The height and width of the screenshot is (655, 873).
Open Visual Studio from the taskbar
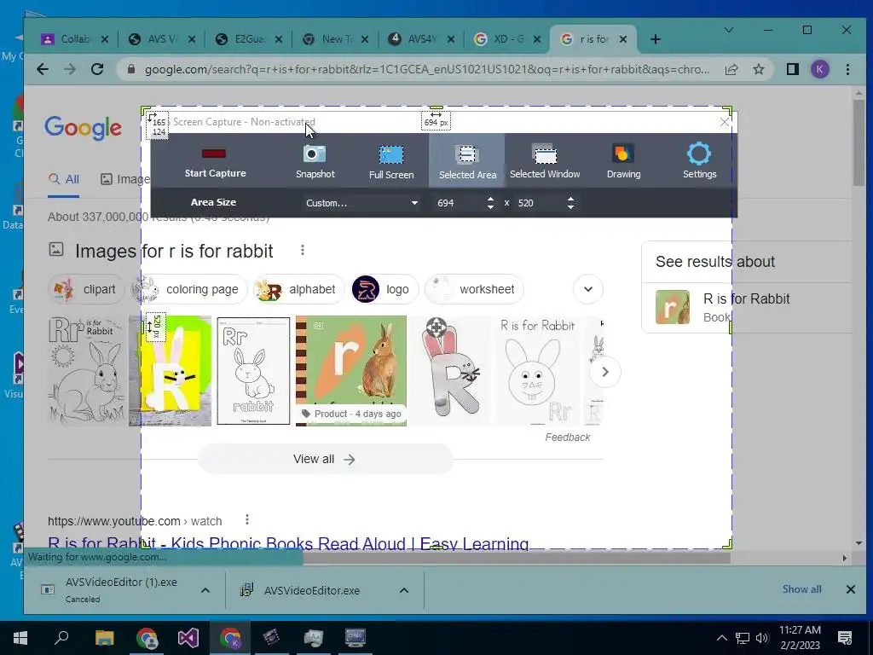(x=188, y=638)
